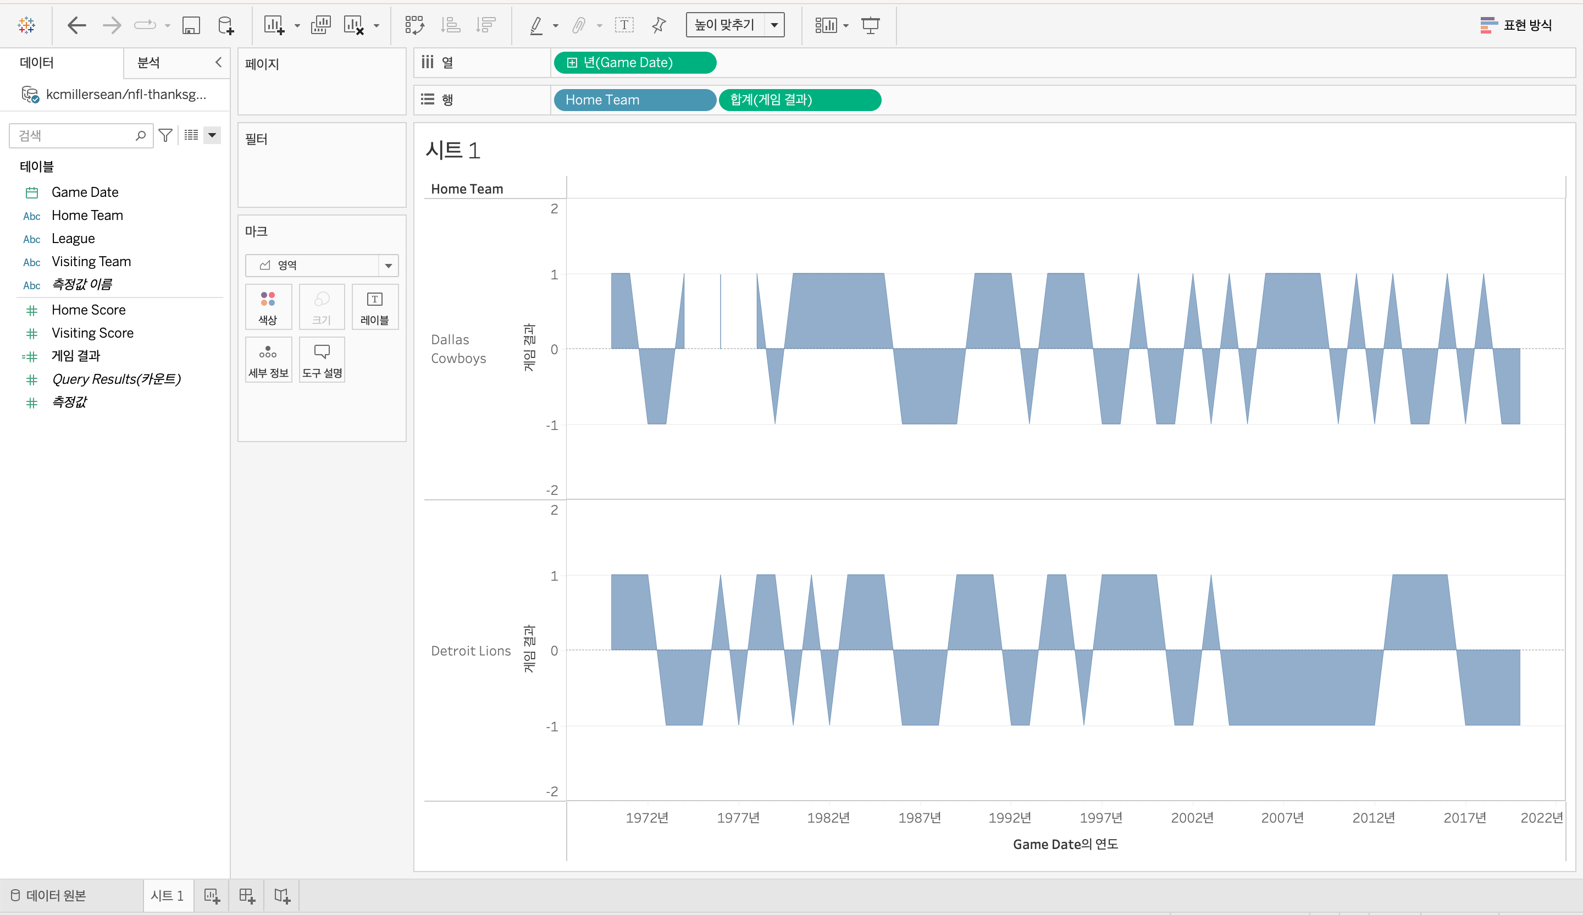Swap rows and columns icon

click(x=414, y=25)
